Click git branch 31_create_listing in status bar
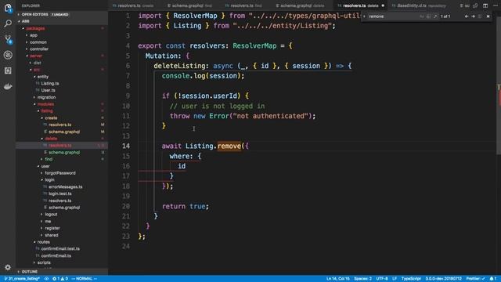Screen dimensions: 501x282 pos(22,279)
